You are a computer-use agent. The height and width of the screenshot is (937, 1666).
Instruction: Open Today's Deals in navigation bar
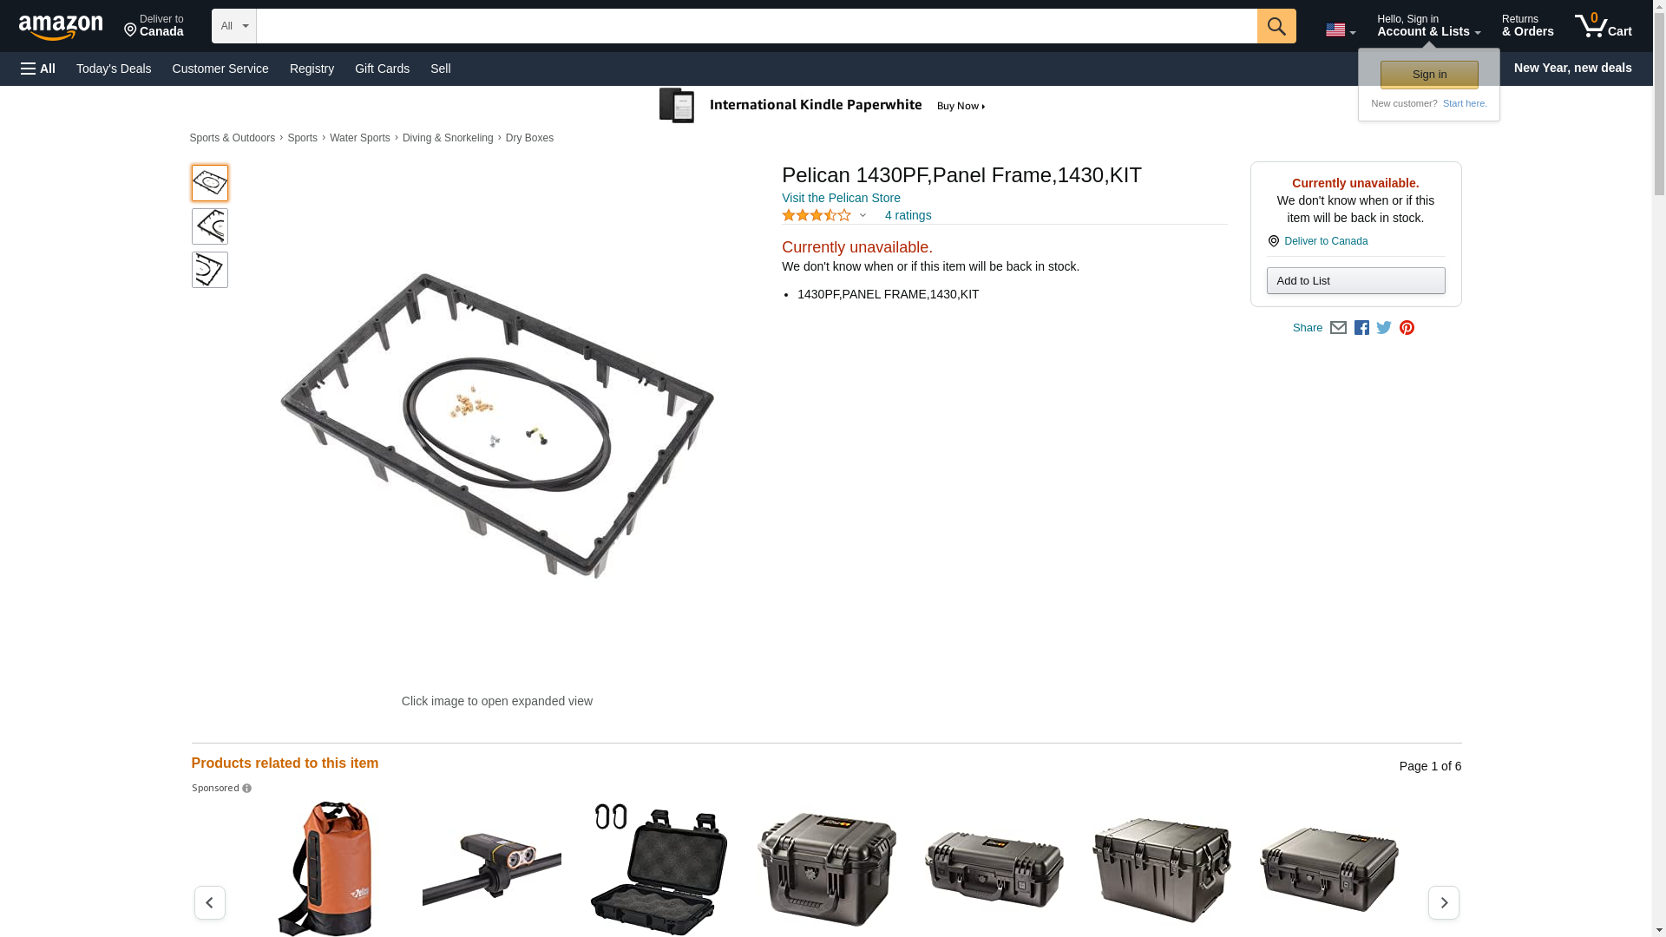[114, 69]
